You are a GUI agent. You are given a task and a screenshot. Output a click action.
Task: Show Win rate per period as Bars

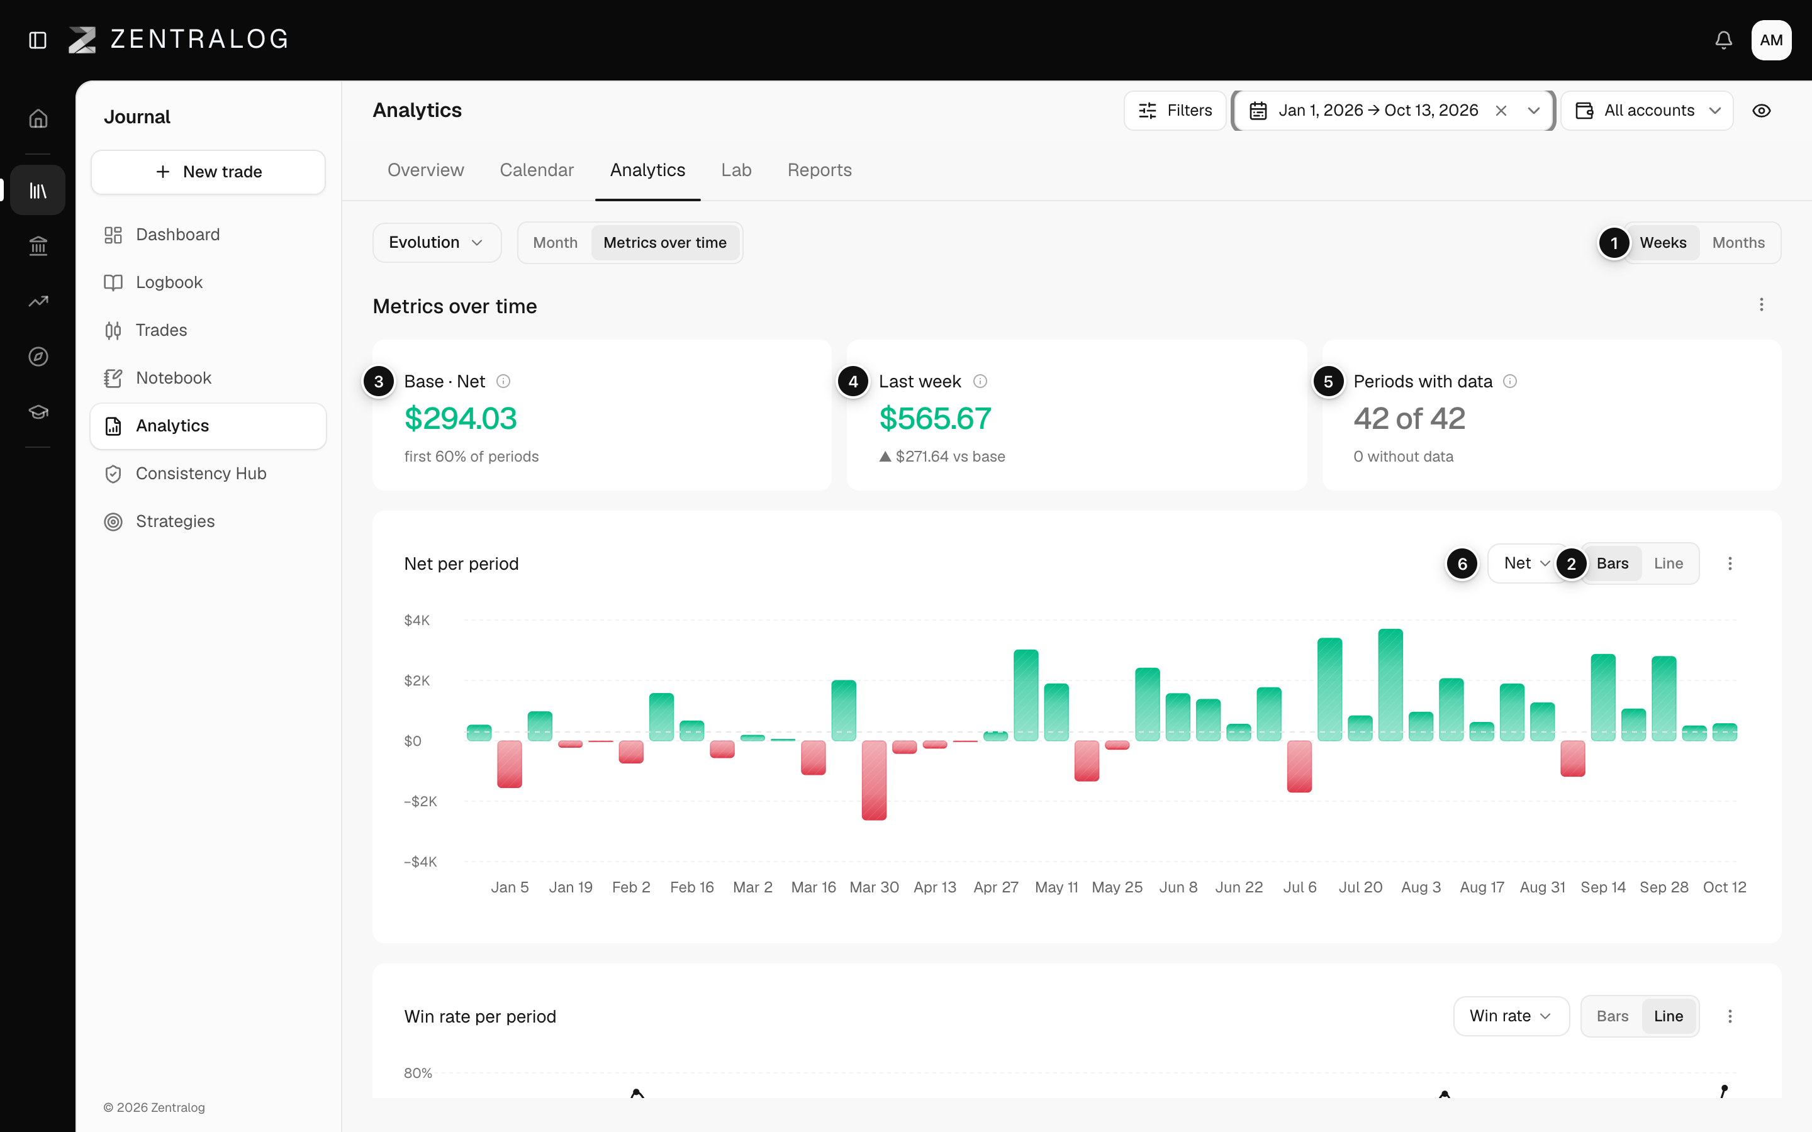(1612, 1016)
